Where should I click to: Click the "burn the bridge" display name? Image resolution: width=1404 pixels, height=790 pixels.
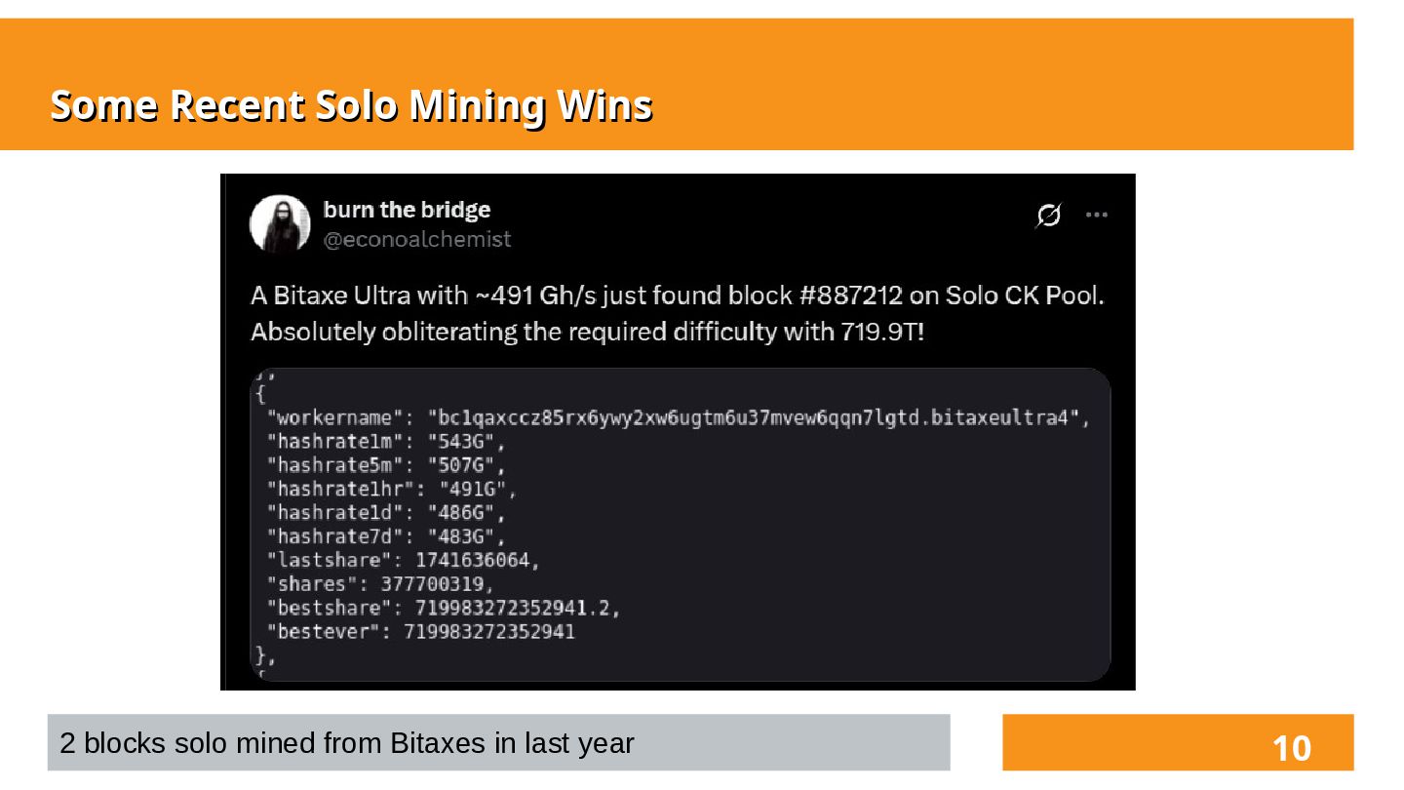[x=407, y=210]
